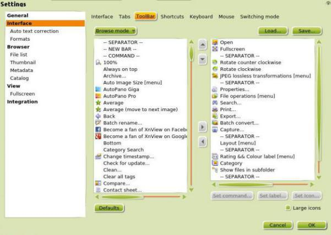This screenshot has height=235, width=331.
Task: Click the Average star icon
Action: pos(98,103)
